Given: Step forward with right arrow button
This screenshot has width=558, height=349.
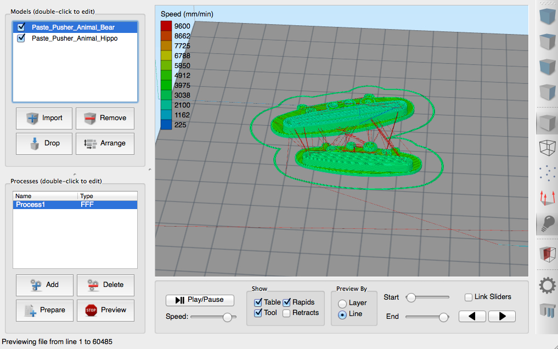Looking at the screenshot, I should [x=502, y=316].
